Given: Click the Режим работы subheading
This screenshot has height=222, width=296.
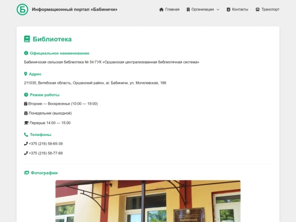Looking at the screenshot, I should [44, 95].
